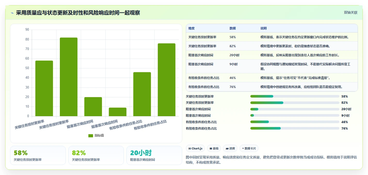Click the 20小时 cell in the table
Image resolution: width=368 pixels, height=175 pixels.
(234, 55)
